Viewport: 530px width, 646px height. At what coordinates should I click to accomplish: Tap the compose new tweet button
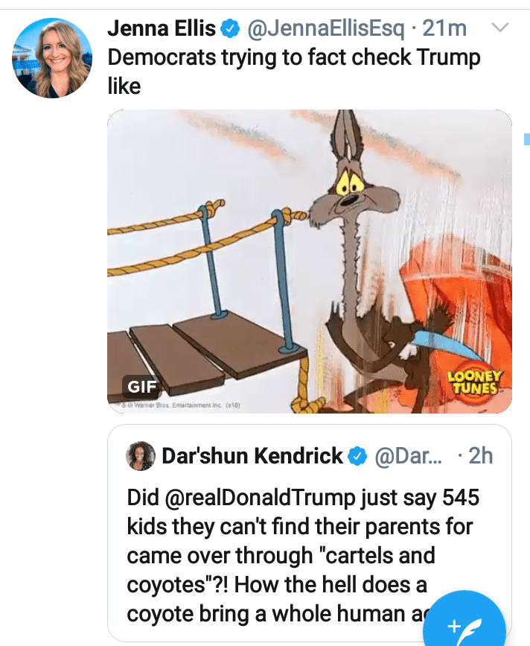click(x=464, y=624)
